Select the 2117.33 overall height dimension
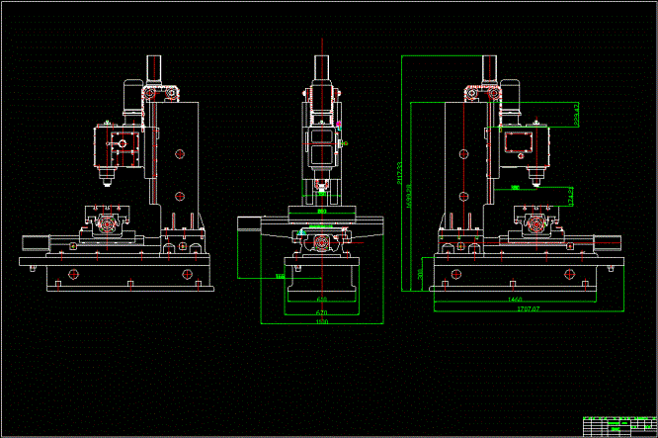 tap(399, 173)
